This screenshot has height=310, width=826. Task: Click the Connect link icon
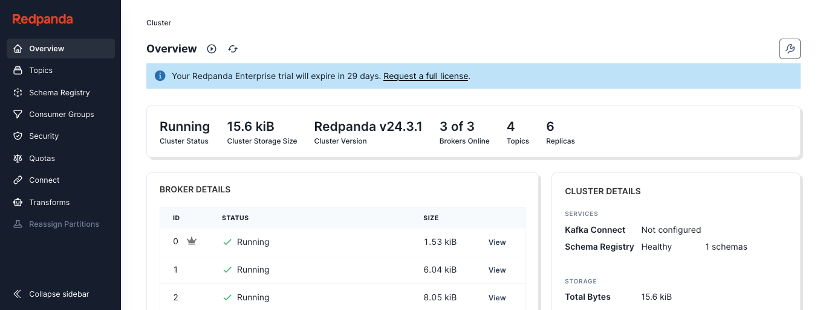(x=18, y=180)
